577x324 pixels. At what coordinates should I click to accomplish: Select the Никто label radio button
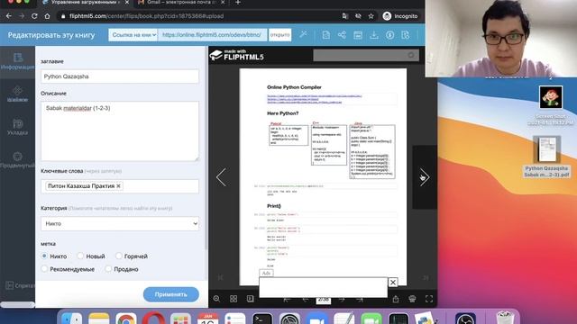[44, 256]
